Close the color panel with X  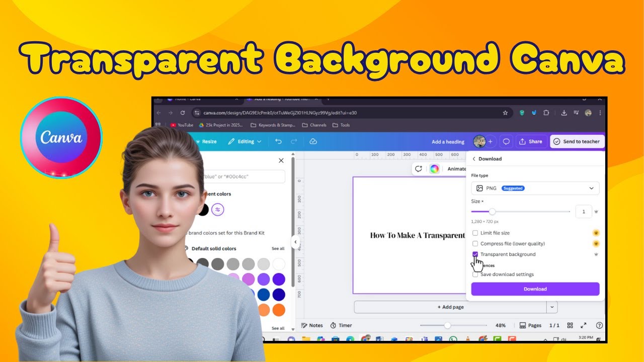(281, 160)
